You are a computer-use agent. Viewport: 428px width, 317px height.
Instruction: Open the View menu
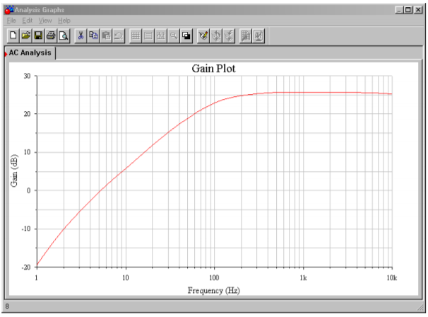point(45,21)
